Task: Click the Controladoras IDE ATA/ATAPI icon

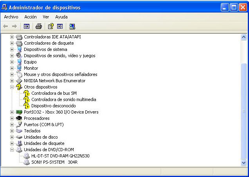Action: coord(19,37)
